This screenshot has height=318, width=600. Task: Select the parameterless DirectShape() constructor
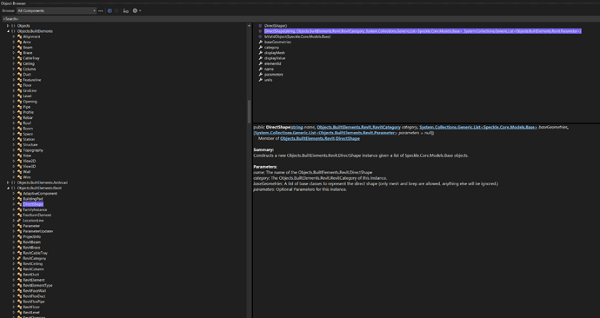tap(276, 25)
